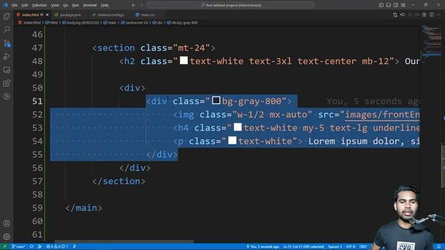The image size is (445, 250).
Task: Open the Edit menu
Action: 25,5
